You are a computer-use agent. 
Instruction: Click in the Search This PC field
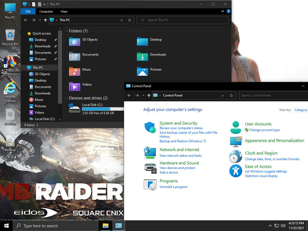point(182,20)
